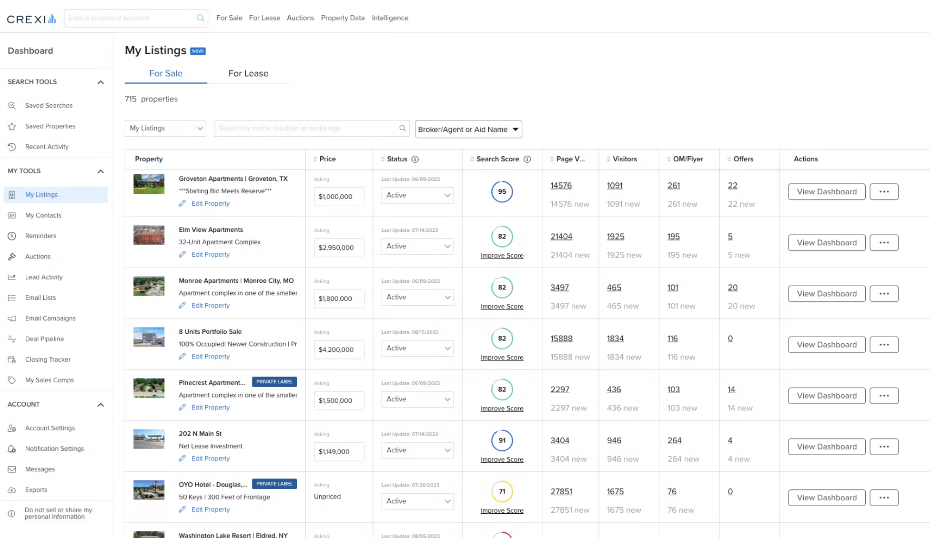Collapse the SEARCH TOOLS section
This screenshot has height=538, width=930.
click(x=101, y=82)
